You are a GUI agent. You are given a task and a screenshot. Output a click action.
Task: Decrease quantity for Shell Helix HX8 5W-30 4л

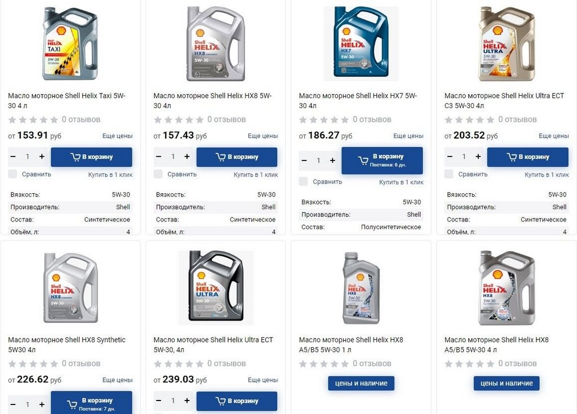point(159,157)
